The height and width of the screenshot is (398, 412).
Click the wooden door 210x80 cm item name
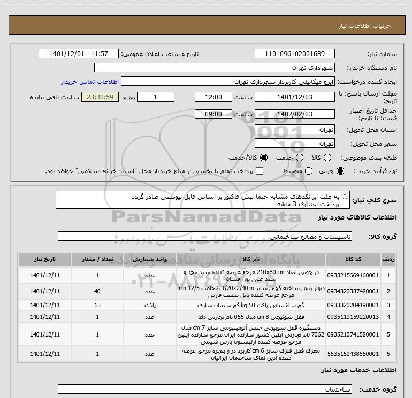pyautogui.click(x=251, y=276)
